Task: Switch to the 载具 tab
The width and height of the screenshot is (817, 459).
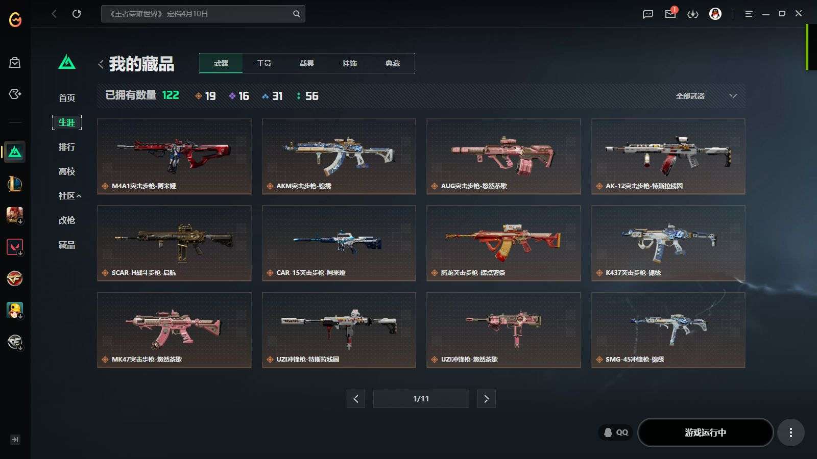Action: (306, 63)
